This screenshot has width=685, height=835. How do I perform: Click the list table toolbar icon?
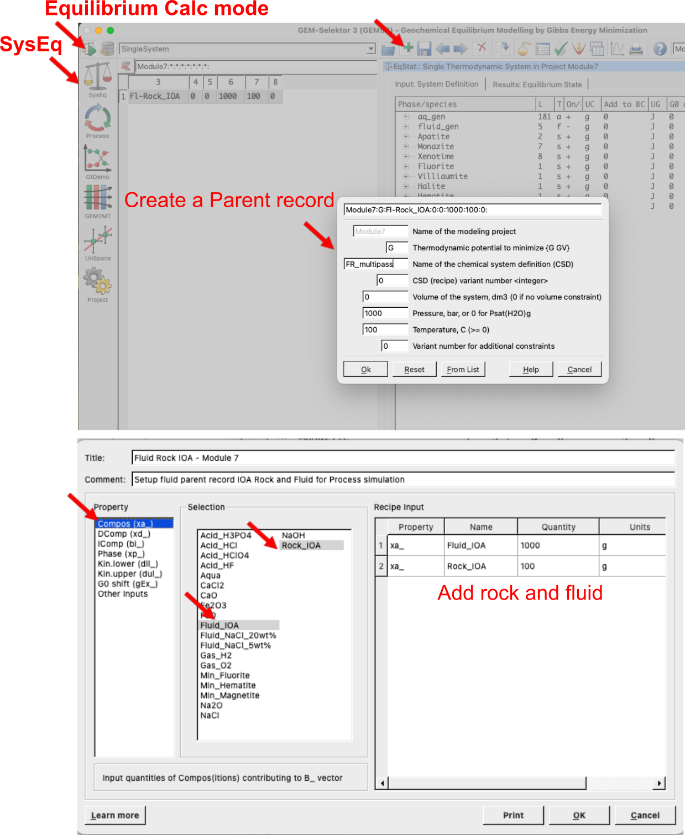(542, 49)
